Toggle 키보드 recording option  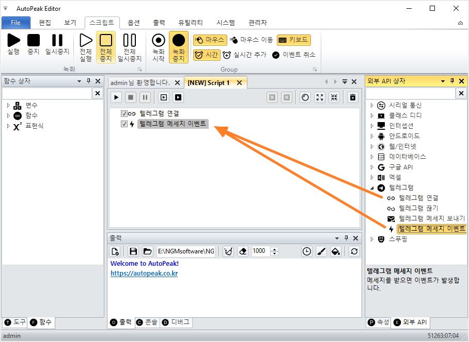294,40
